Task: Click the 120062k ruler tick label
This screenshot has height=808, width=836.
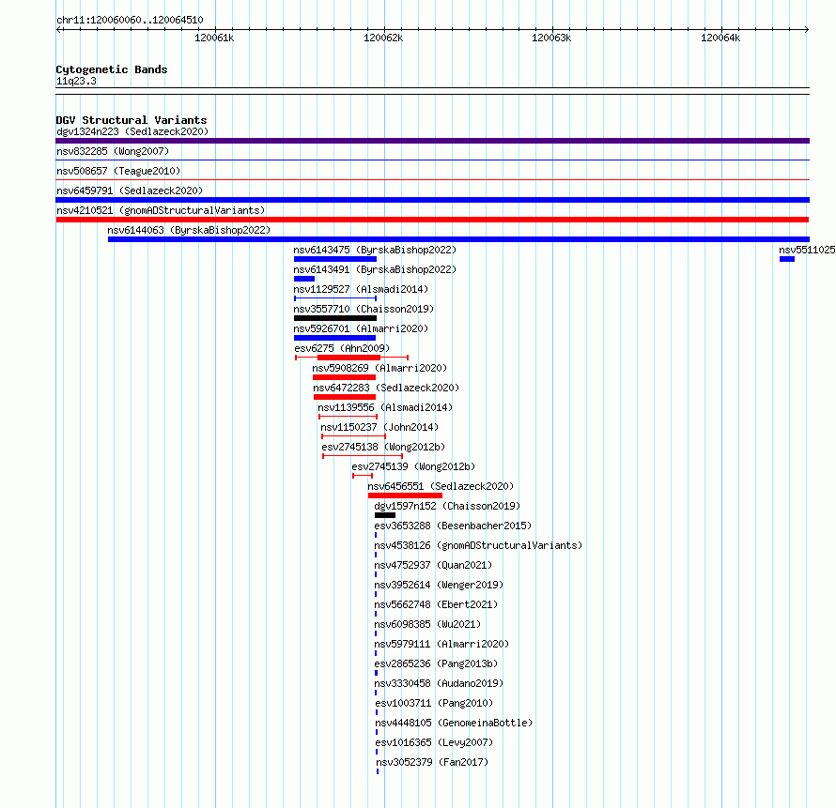Action: pyautogui.click(x=383, y=38)
